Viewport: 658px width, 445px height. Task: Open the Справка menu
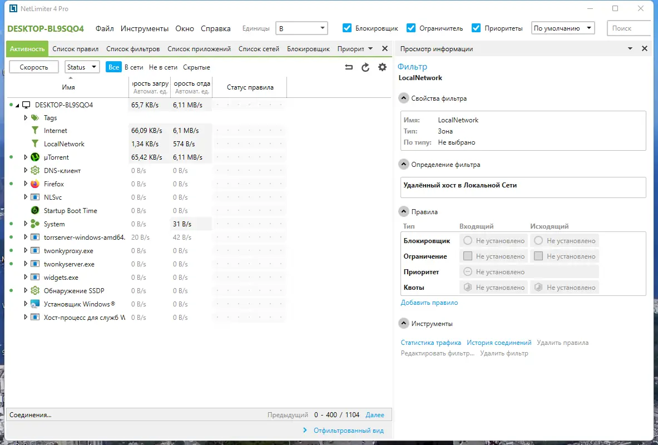pyautogui.click(x=216, y=28)
